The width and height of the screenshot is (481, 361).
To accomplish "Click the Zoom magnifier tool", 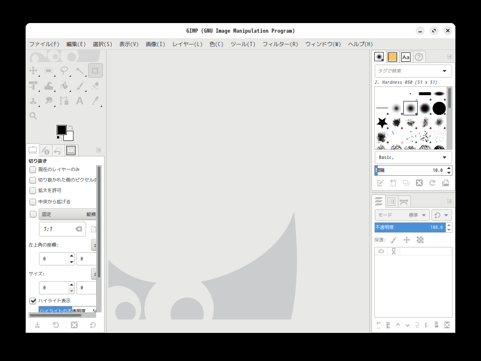I will click(33, 116).
